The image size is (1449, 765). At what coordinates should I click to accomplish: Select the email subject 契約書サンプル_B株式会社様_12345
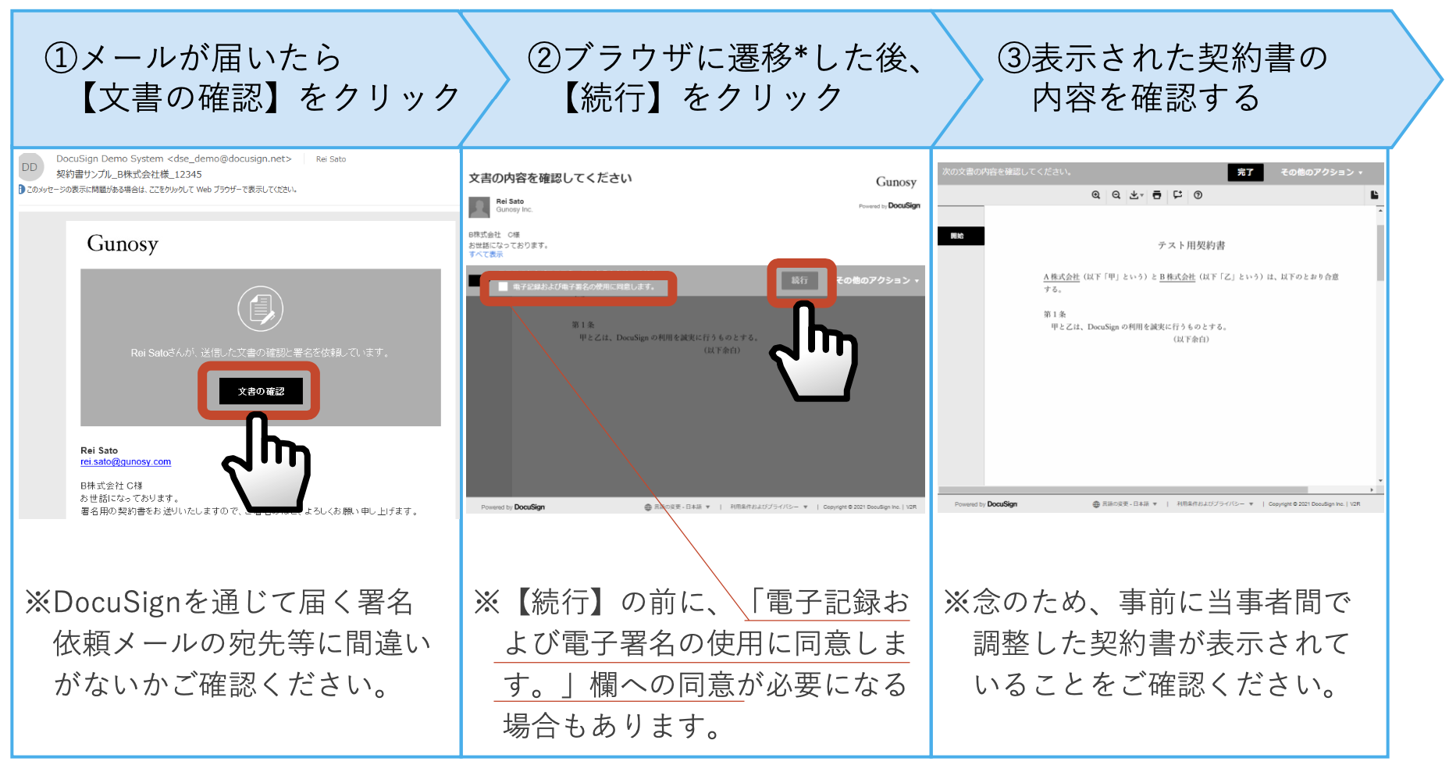129,175
